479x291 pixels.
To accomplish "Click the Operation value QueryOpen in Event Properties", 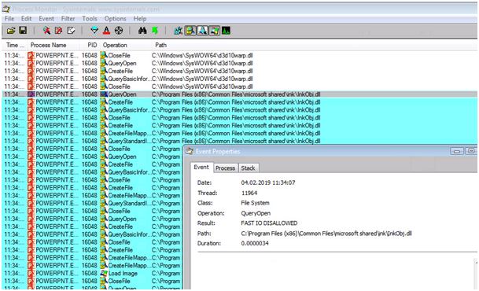I will pyautogui.click(x=256, y=213).
